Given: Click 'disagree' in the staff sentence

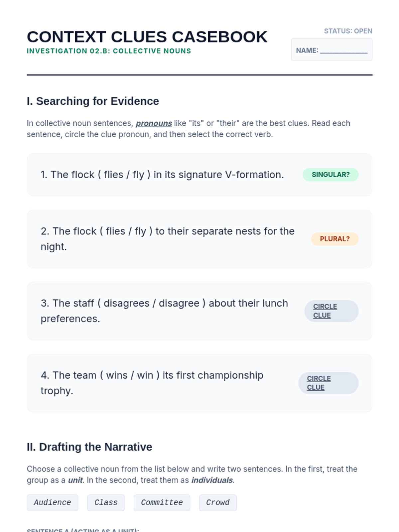Looking at the screenshot, I should (x=179, y=303).
